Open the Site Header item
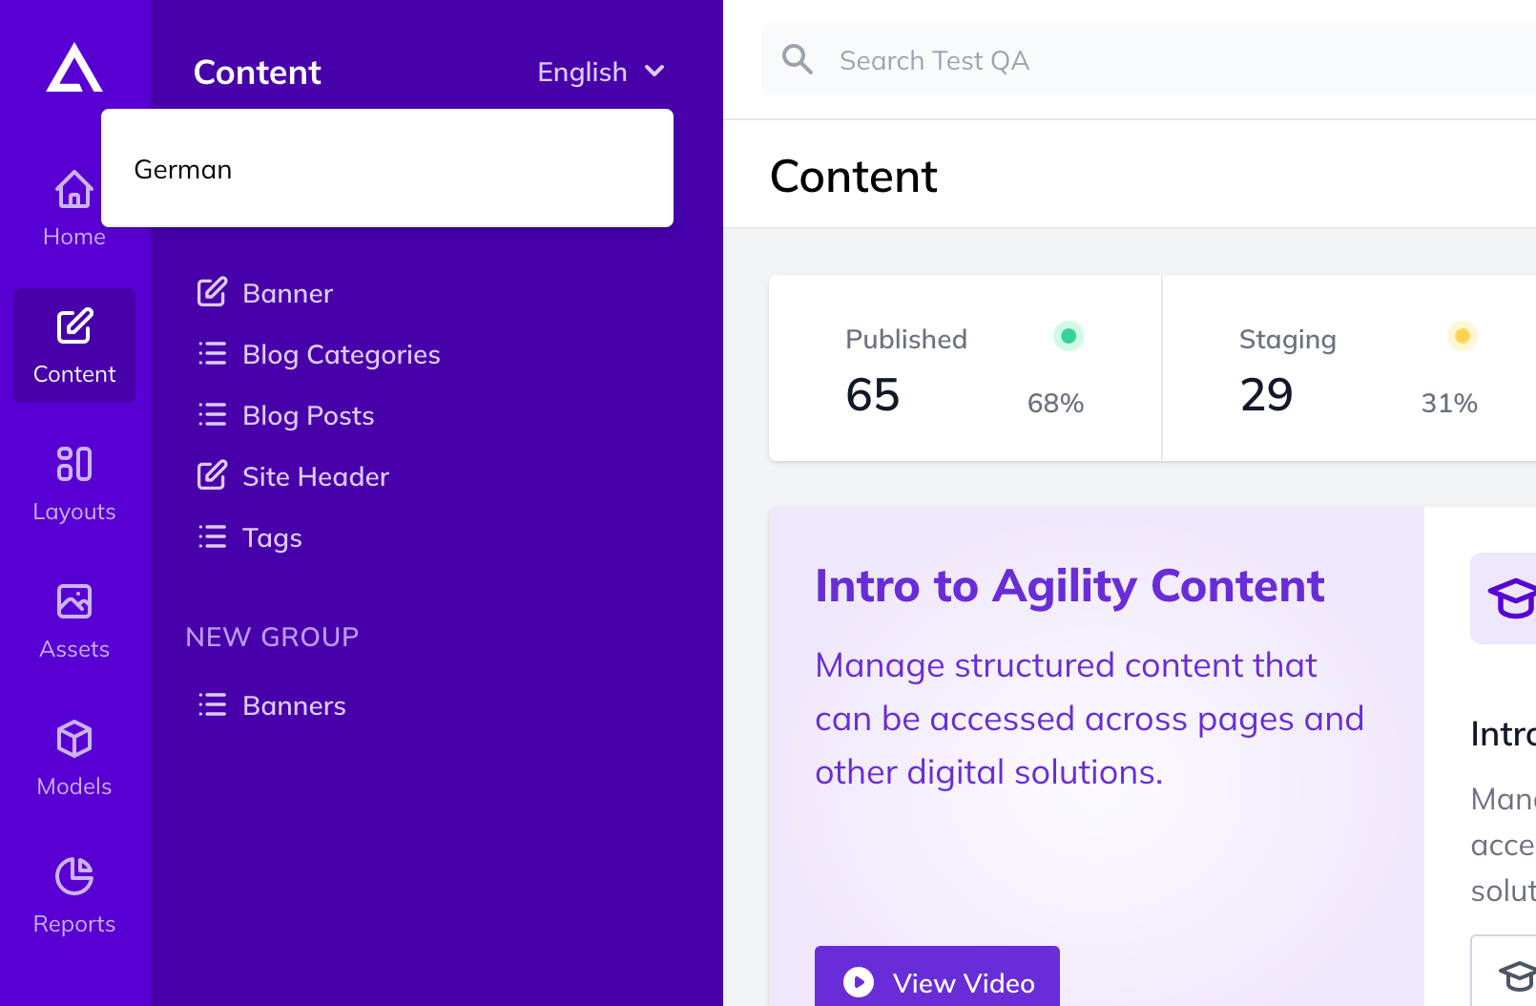This screenshot has width=1536, height=1006. 293,476
